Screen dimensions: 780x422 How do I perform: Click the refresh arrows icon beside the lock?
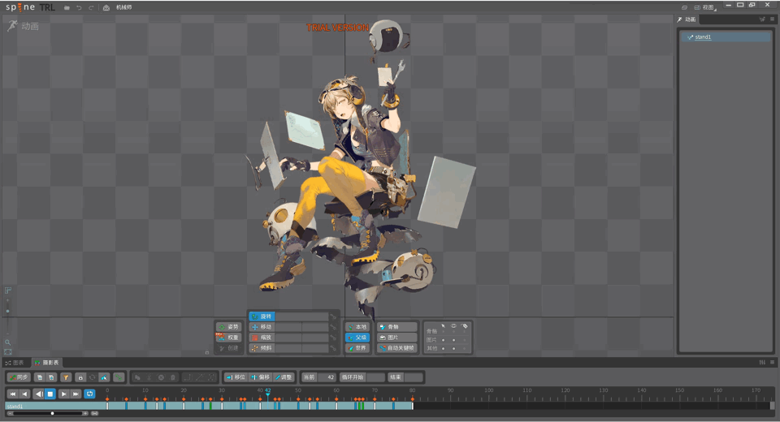click(x=92, y=377)
